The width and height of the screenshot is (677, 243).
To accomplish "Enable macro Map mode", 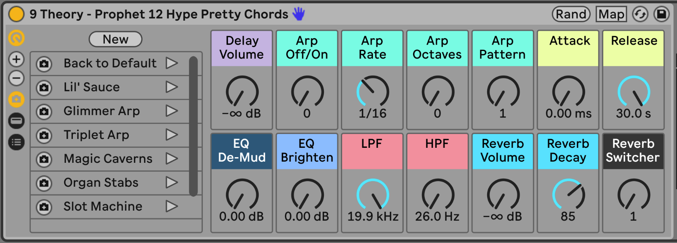I will [611, 14].
